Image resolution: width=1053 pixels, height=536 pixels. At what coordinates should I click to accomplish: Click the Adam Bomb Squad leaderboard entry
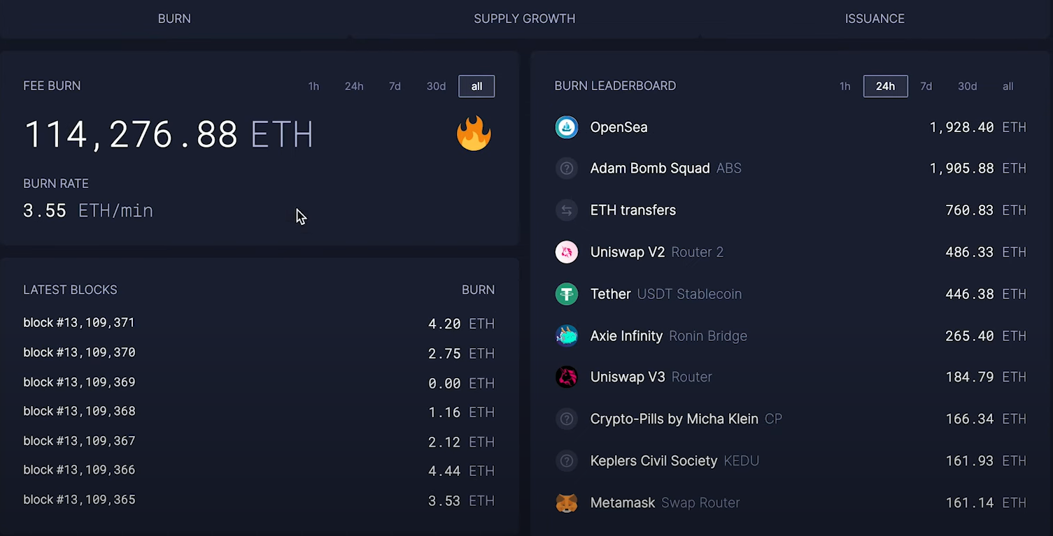(650, 168)
